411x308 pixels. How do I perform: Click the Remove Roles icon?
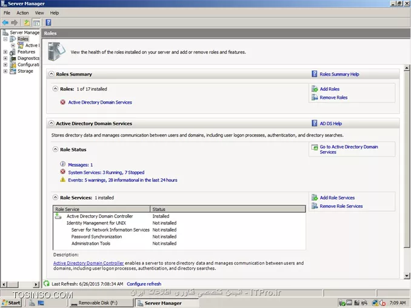(x=315, y=97)
